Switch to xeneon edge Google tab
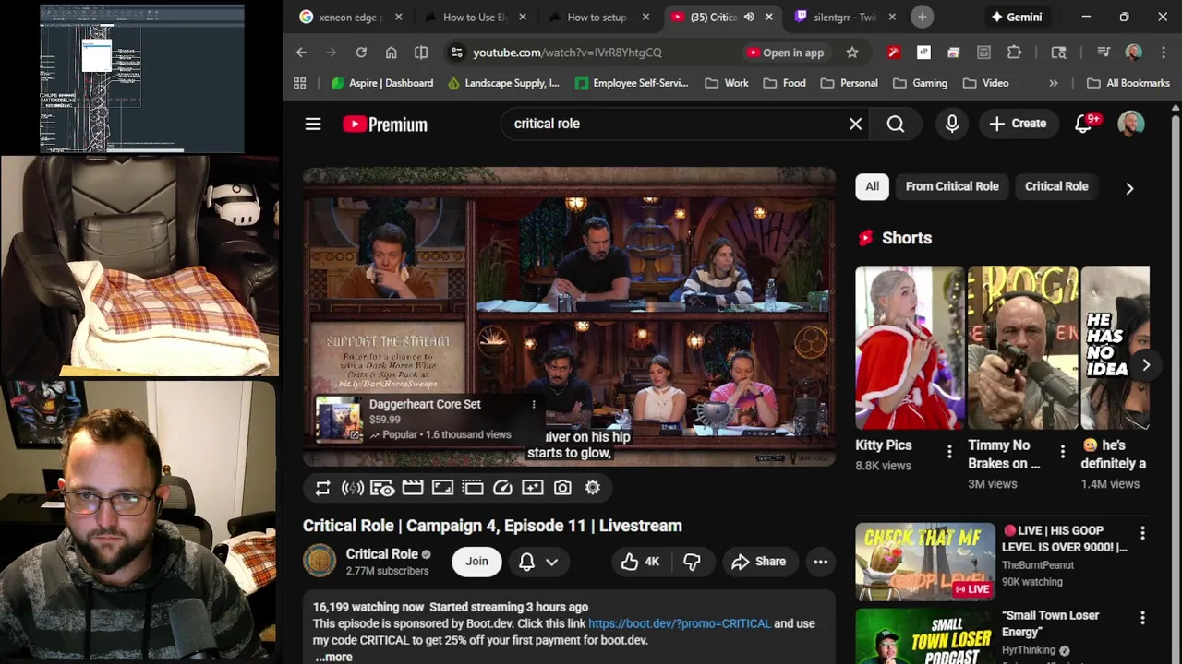Viewport: 1182px width, 664px height. (x=348, y=17)
